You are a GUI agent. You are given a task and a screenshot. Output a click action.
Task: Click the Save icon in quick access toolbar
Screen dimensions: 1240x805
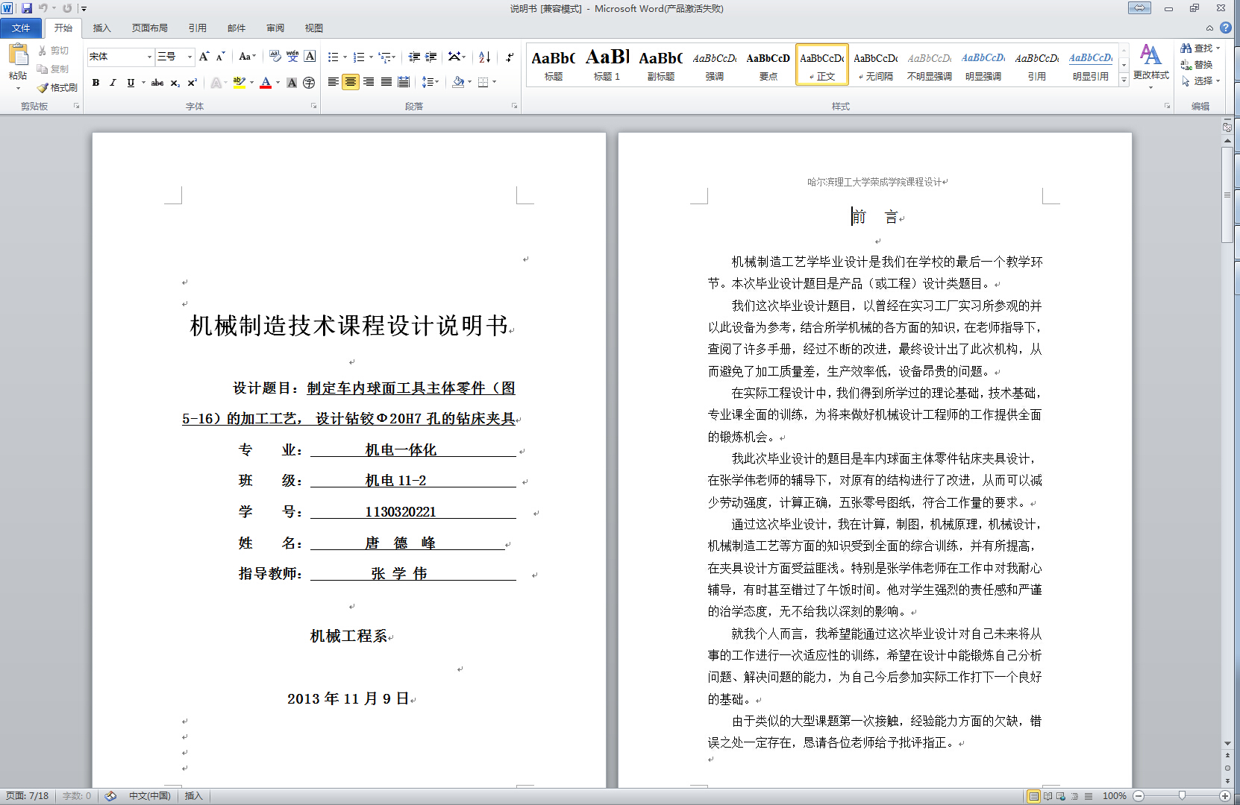27,8
